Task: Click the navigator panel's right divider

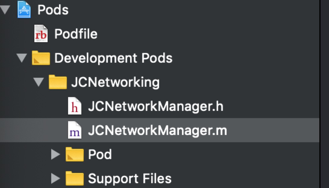Action: [x=320, y=94]
